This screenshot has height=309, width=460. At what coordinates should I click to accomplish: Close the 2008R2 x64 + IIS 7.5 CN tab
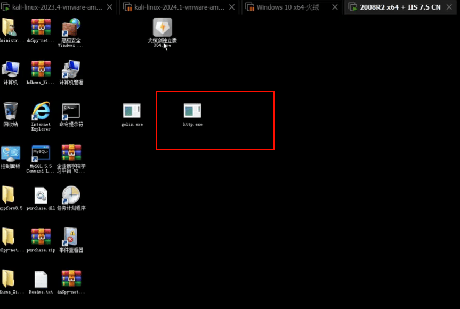pos(449,7)
